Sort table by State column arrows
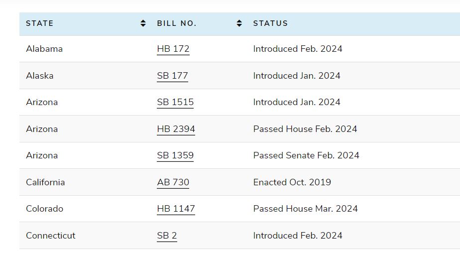 tap(143, 23)
